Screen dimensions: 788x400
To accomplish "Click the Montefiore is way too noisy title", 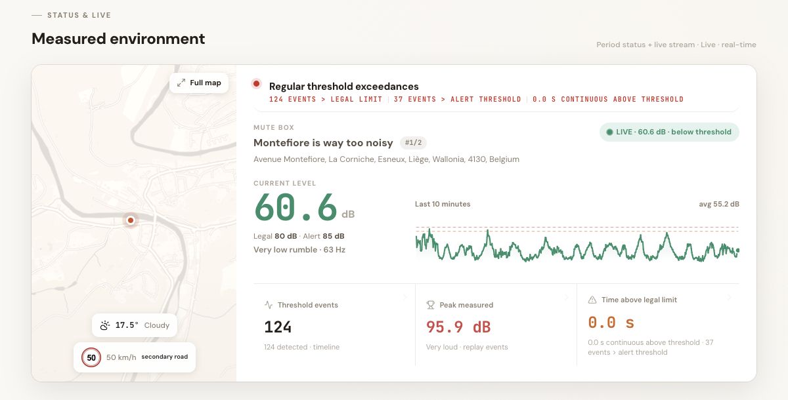I will pos(323,142).
